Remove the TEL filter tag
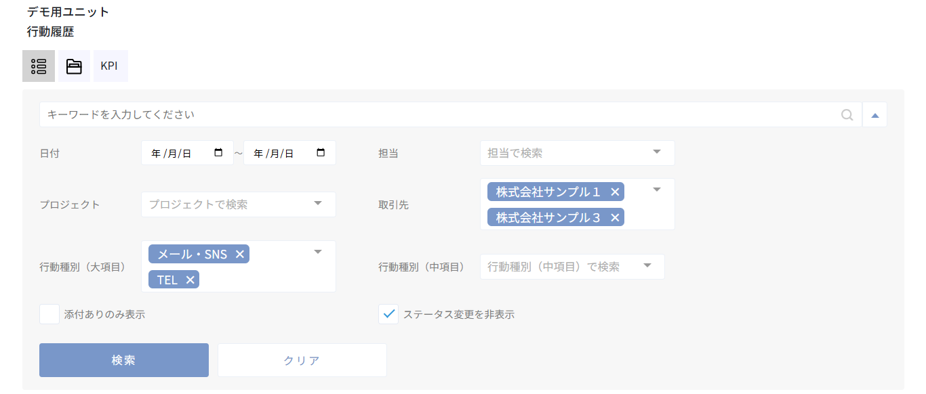The height and width of the screenshot is (394, 926). pyautogui.click(x=190, y=279)
